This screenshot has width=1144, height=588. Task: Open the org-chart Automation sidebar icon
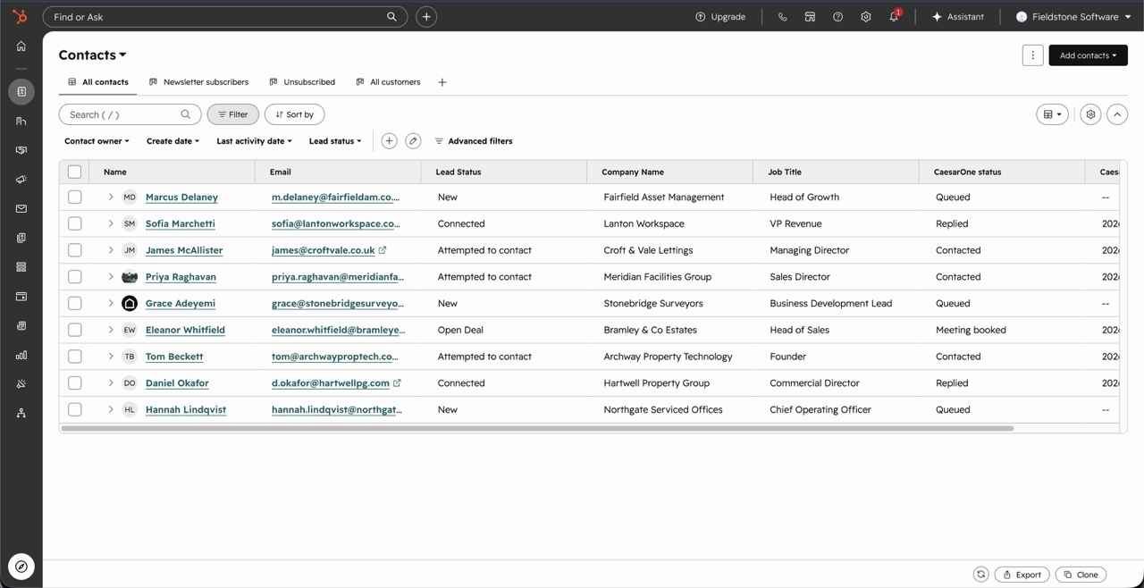point(21,413)
